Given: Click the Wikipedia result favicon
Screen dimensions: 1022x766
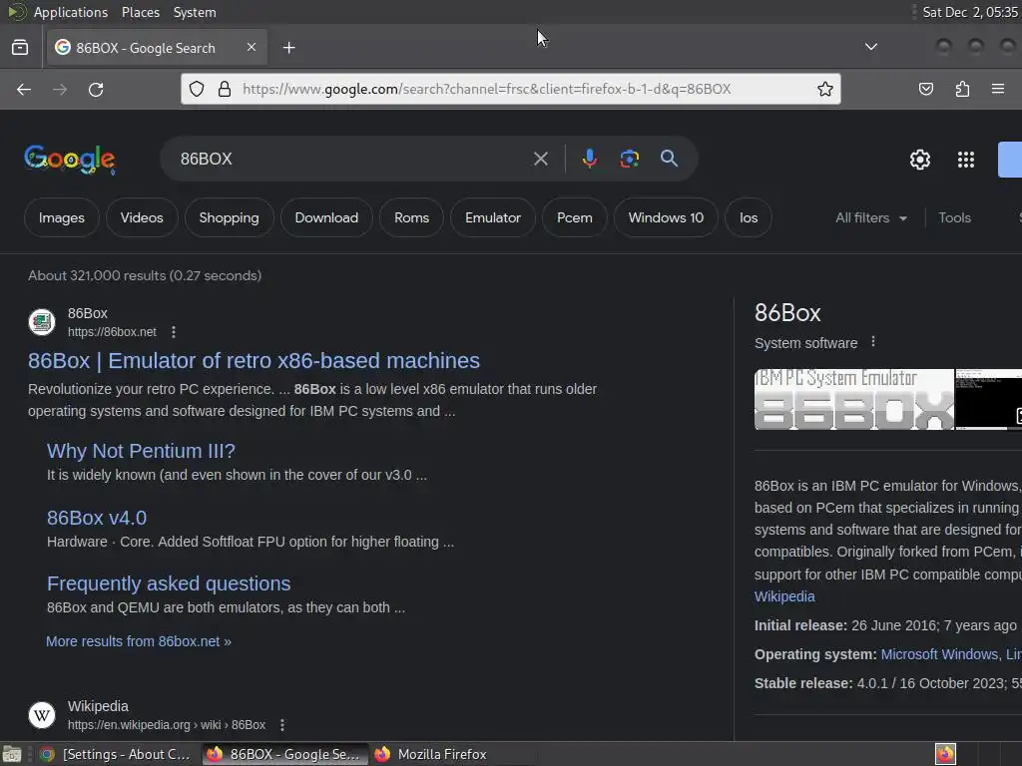Looking at the screenshot, I should coord(42,715).
